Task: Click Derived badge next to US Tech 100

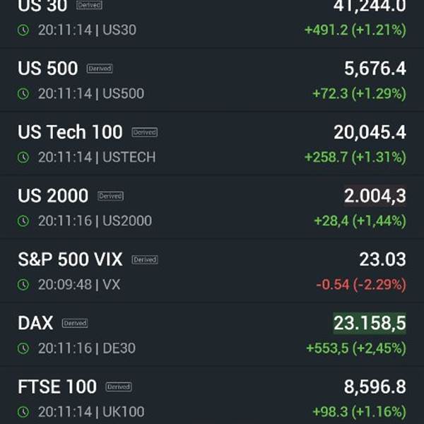Action: point(145,132)
